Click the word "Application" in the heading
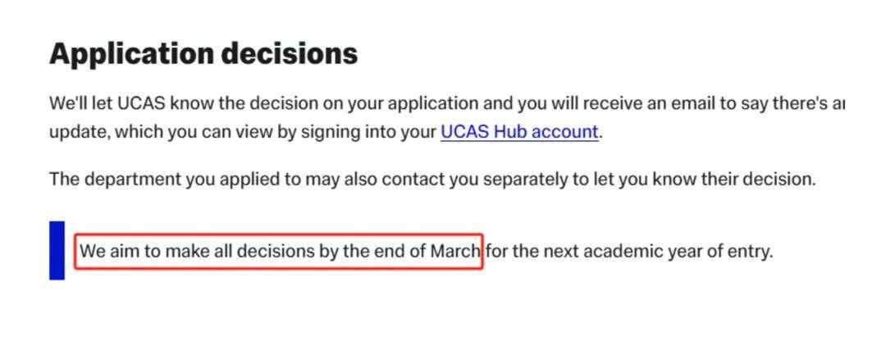The height and width of the screenshot is (359, 886). [131, 55]
